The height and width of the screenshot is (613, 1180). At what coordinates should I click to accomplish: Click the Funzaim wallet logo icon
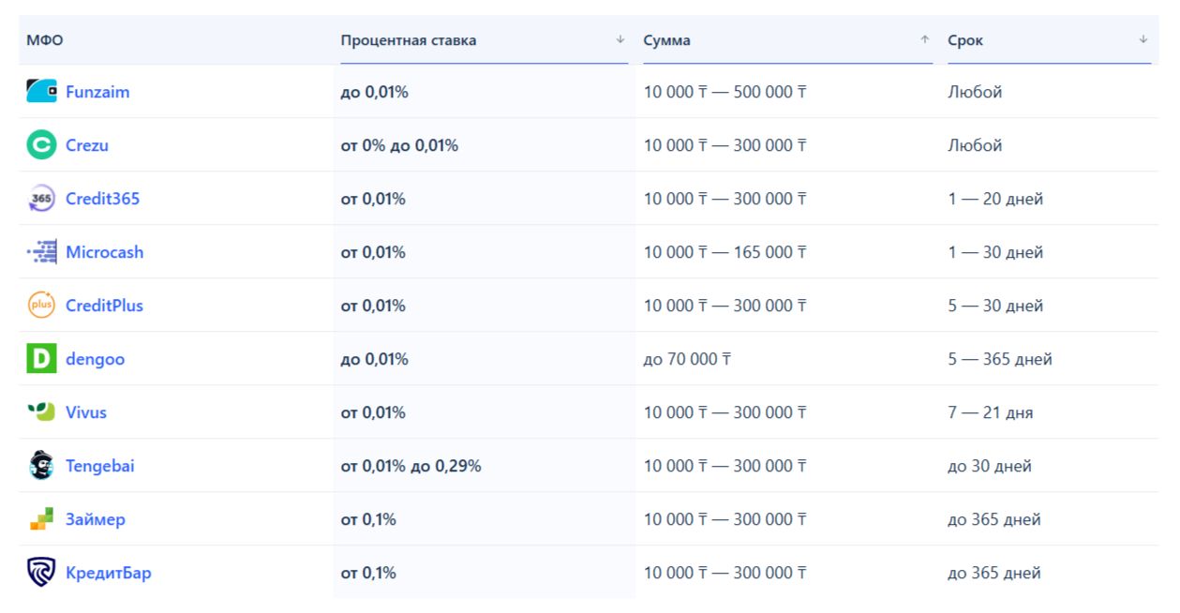click(x=41, y=92)
